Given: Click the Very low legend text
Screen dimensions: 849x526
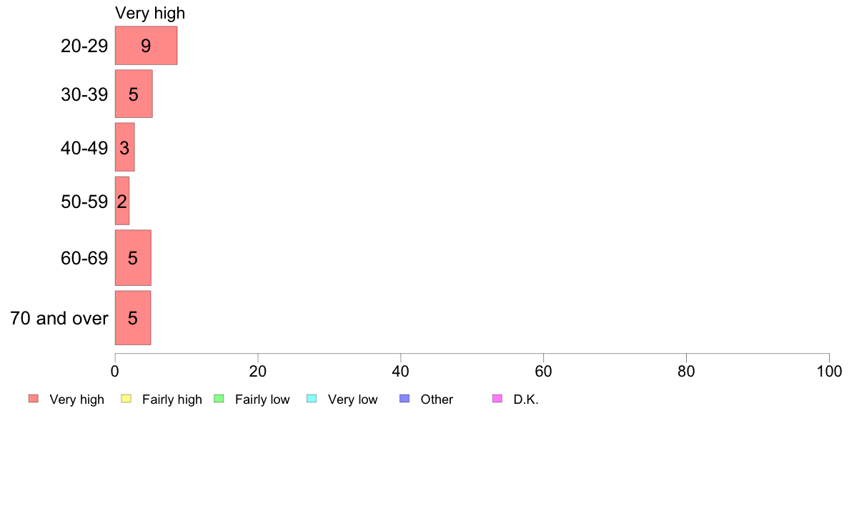Looking at the screenshot, I should coord(352,400).
